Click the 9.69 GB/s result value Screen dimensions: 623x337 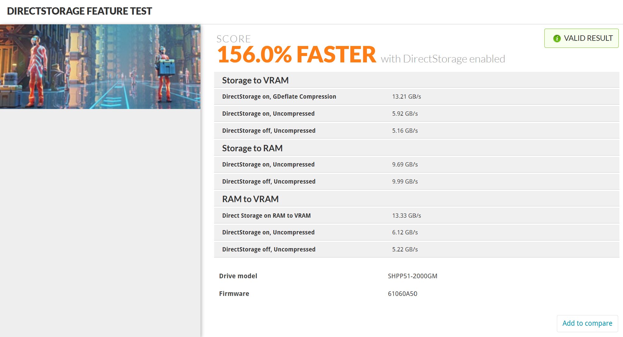click(x=405, y=164)
